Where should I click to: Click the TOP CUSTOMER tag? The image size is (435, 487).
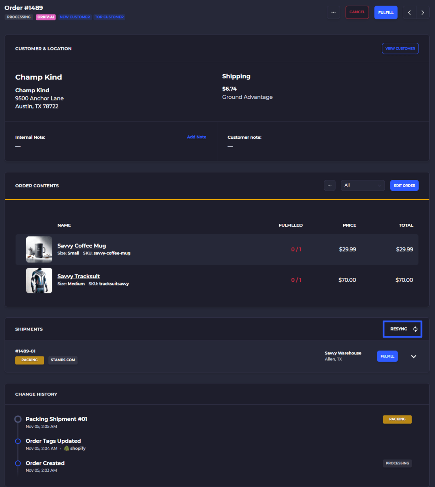[x=109, y=17]
